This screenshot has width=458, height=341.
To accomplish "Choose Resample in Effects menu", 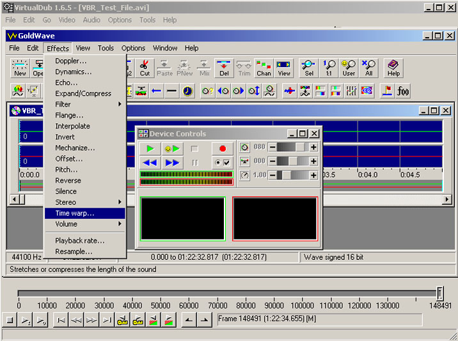I will point(84,252).
